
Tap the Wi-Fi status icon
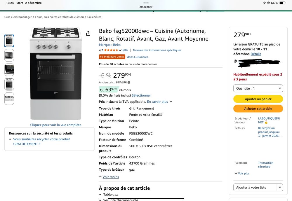tap(264, 3)
